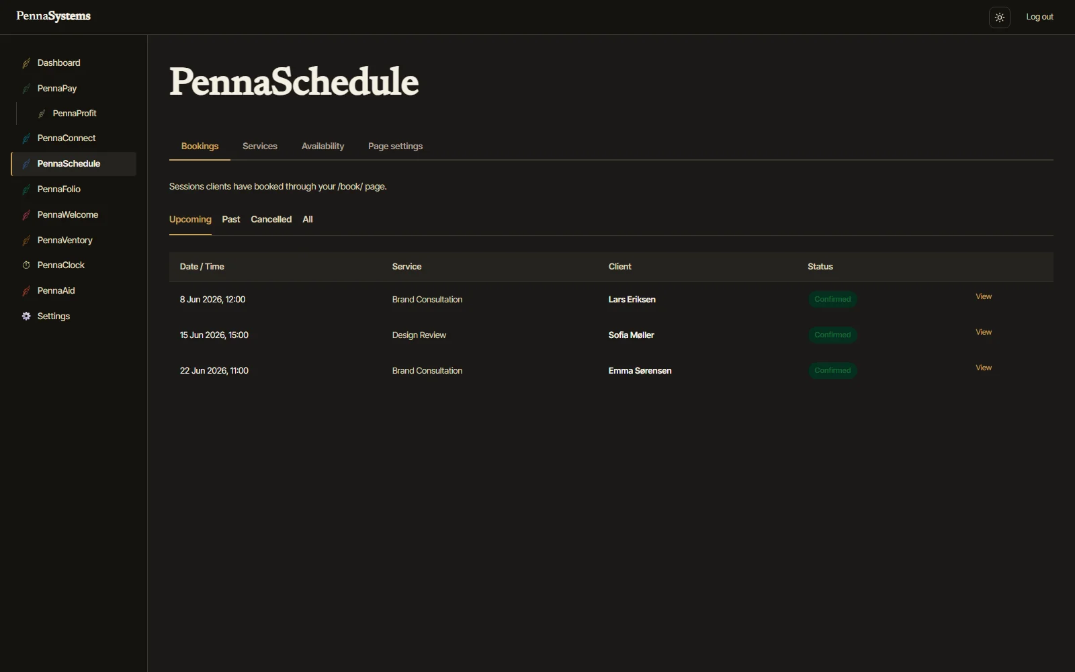
Task: View Lars Eriksen's booking
Action: [x=984, y=297]
